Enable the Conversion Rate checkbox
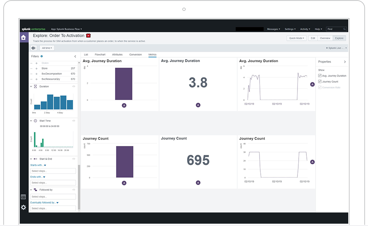Screen dimensions: 368x226 [320, 87]
